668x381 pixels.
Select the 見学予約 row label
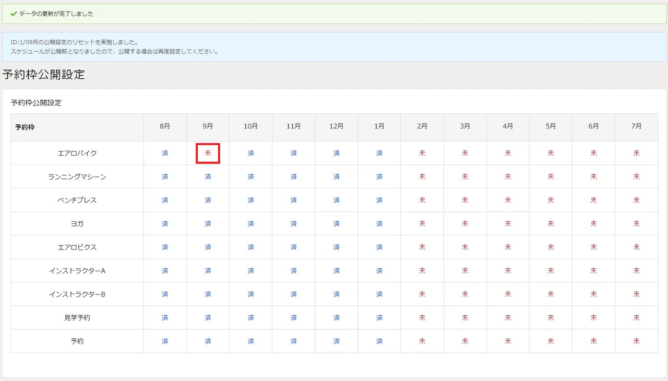click(77, 318)
